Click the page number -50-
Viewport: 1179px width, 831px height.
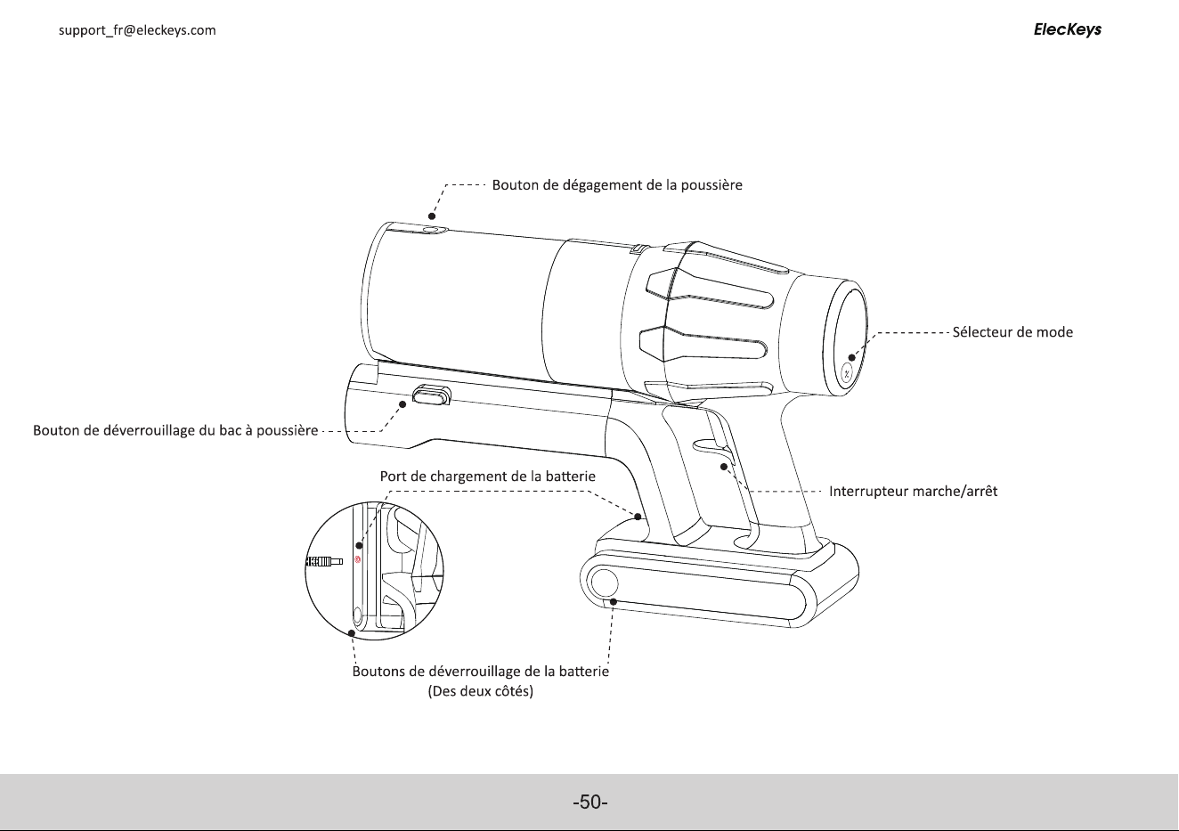(590, 802)
